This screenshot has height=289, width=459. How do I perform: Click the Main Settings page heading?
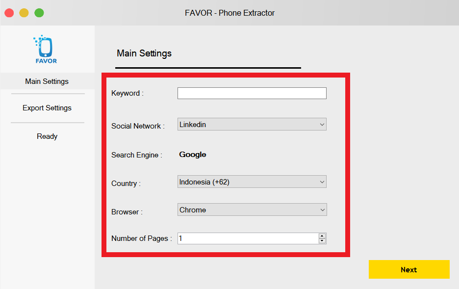click(x=144, y=53)
